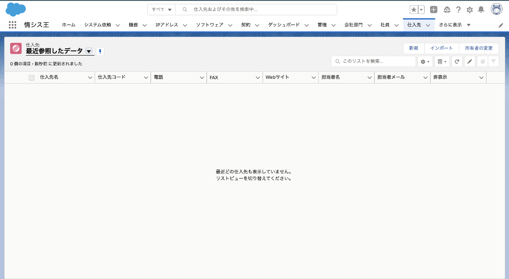Image resolution: width=509 pixels, height=279 pixels.
Task: Open the 契約 tab
Action: pyautogui.click(x=246, y=25)
